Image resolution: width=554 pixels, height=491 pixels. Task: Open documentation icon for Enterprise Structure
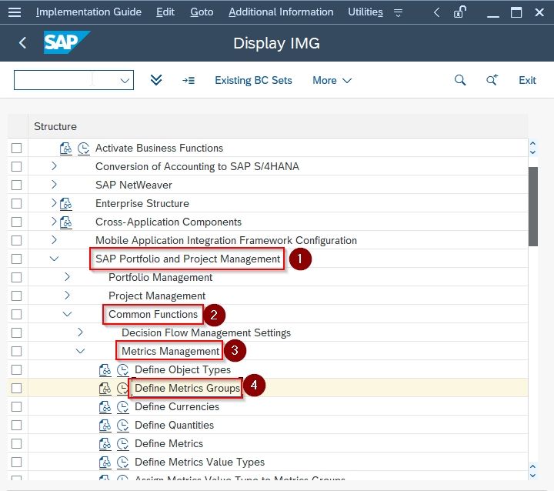(65, 204)
